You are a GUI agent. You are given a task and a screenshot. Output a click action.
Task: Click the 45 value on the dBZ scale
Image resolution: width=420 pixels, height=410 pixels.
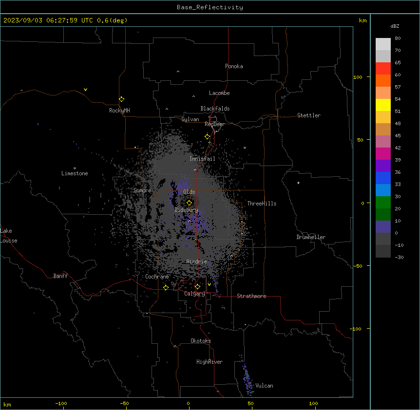tap(398, 135)
